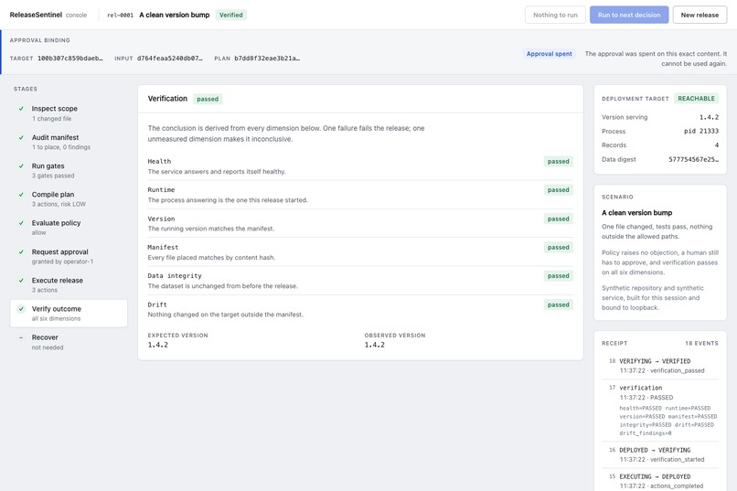The height and width of the screenshot is (491, 737).
Task: Click the Verify outcome checkmark icon
Action: point(21,309)
